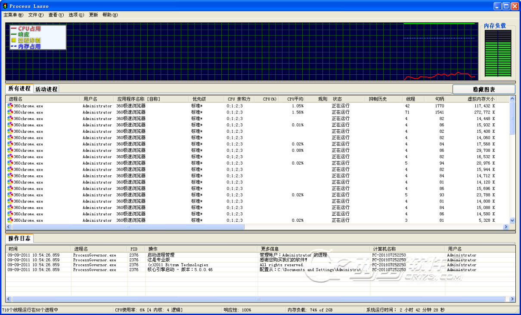The image size is (521, 315).
Task: Click the process list horizontal scrollbar thumb
Action: click(128, 226)
